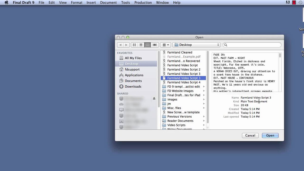Expand the Misc. files folder arrow
This screenshot has width=304, height=171.
[204, 108]
